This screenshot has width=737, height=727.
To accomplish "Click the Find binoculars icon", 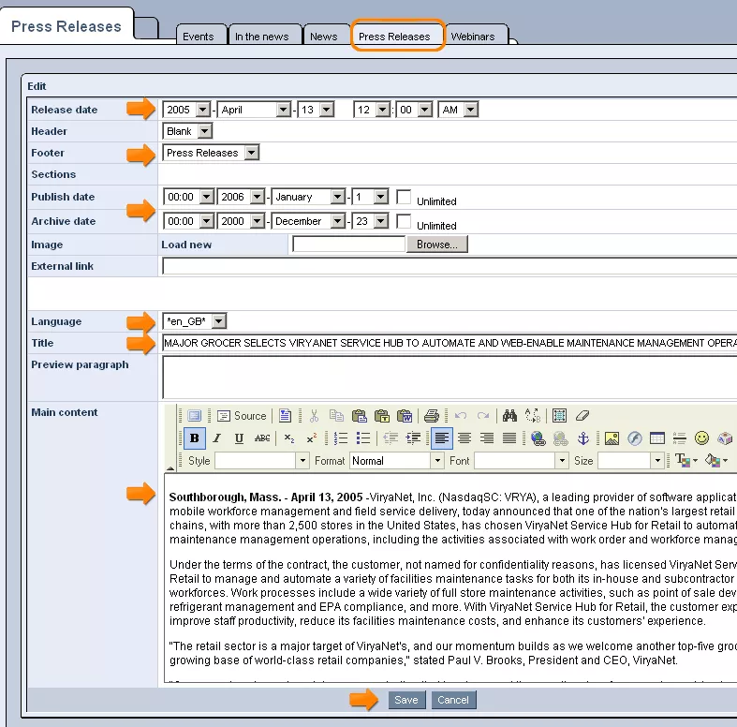I will tap(509, 416).
